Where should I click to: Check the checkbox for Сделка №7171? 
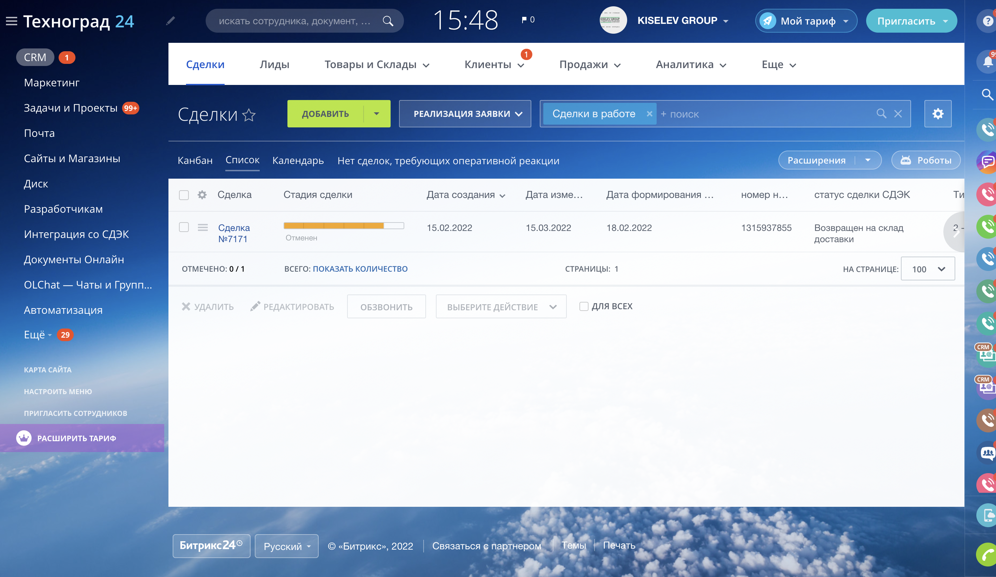coord(184,227)
